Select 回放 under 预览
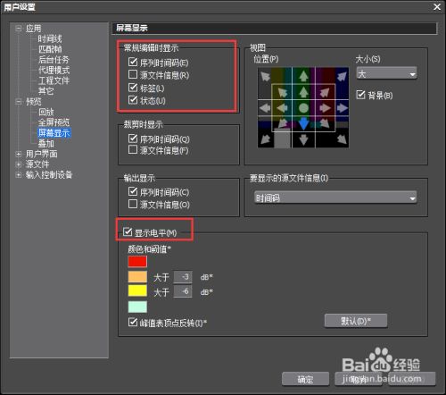446x395 pixels. 46,112
